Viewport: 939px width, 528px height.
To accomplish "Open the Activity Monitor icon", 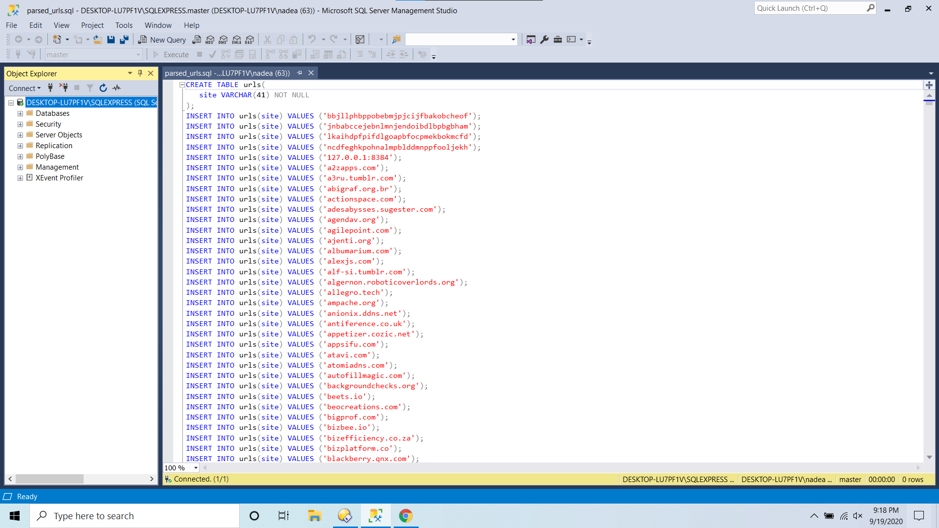I will click(360, 40).
